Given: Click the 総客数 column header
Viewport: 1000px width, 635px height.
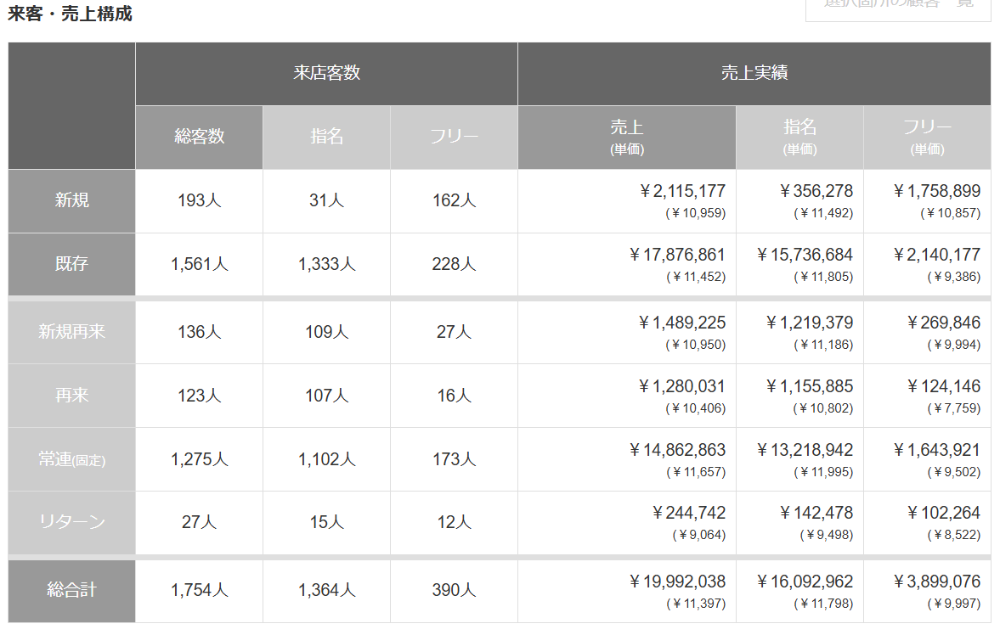Looking at the screenshot, I should pos(199,137).
